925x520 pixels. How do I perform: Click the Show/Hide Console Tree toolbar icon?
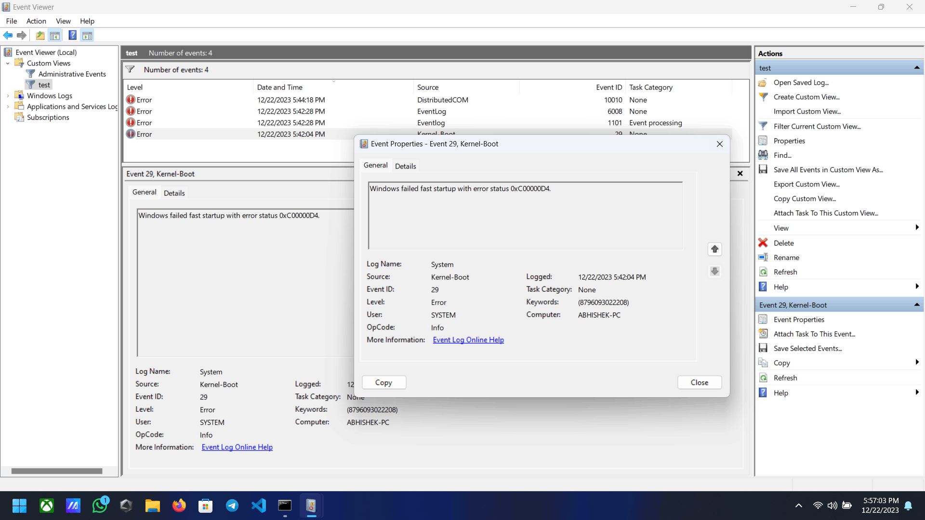pyautogui.click(x=55, y=35)
